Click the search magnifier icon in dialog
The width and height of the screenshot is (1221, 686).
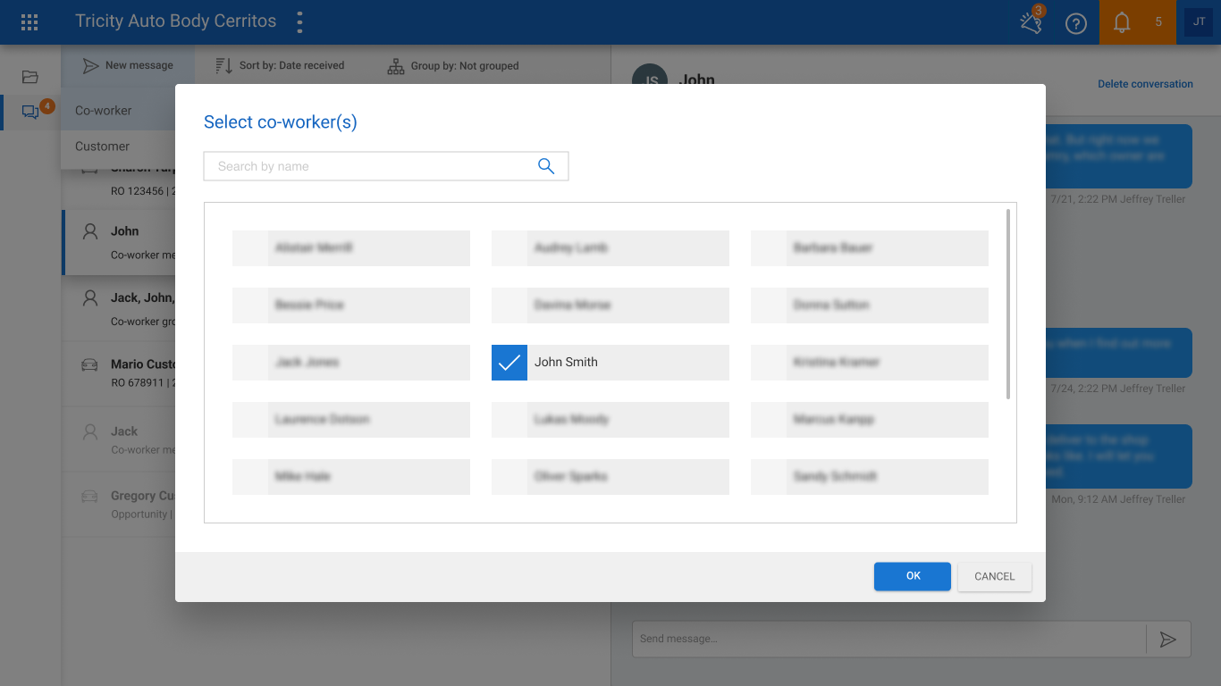click(546, 166)
